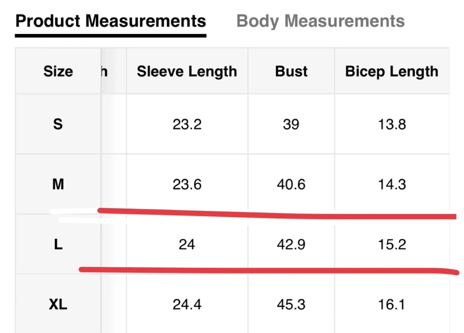Select the XL size row label
The height and width of the screenshot is (333, 464).
point(58,304)
